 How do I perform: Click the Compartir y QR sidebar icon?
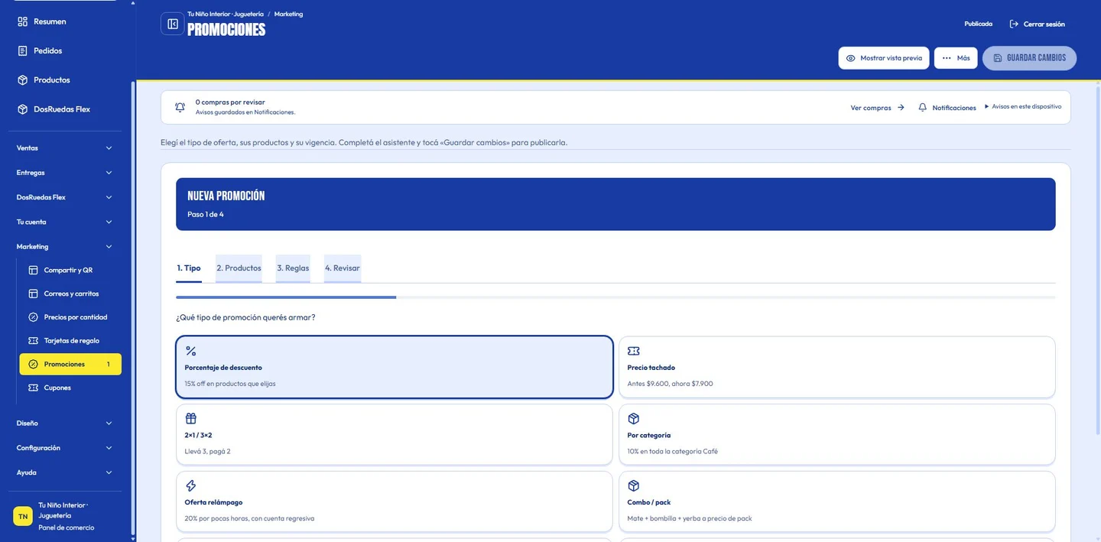[x=33, y=270]
